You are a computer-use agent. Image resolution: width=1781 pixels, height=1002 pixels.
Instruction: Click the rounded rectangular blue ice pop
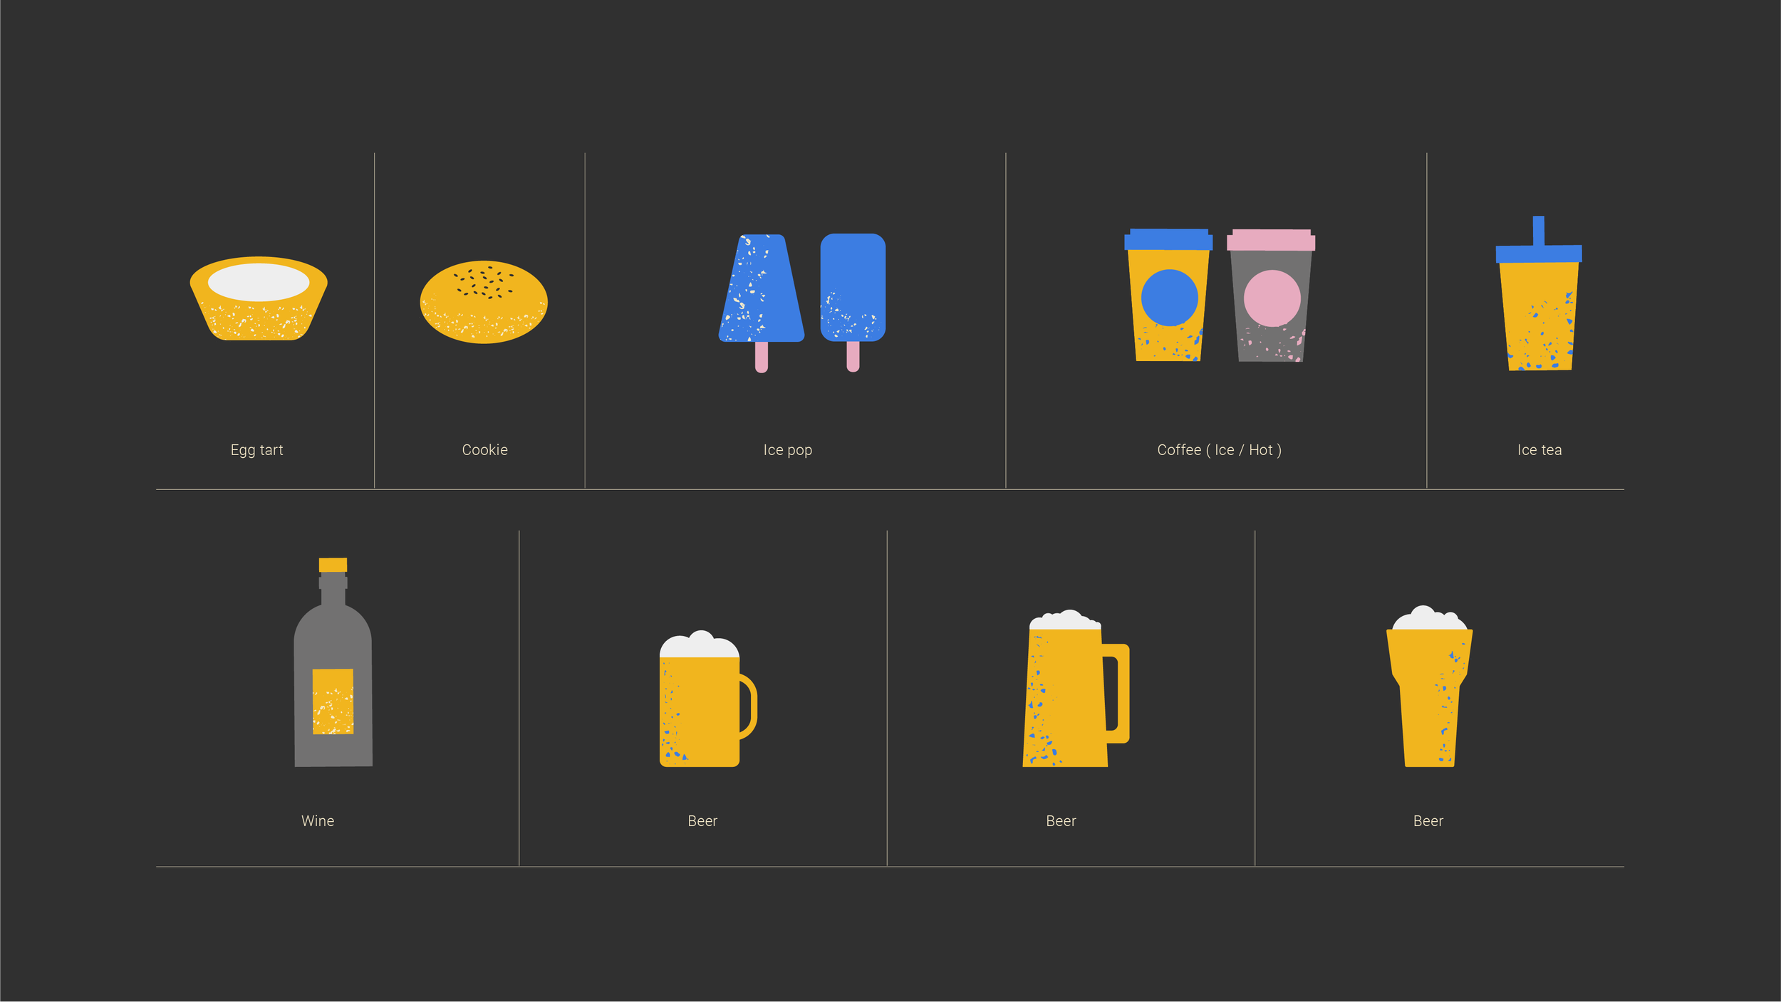pyautogui.click(x=853, y=303)
